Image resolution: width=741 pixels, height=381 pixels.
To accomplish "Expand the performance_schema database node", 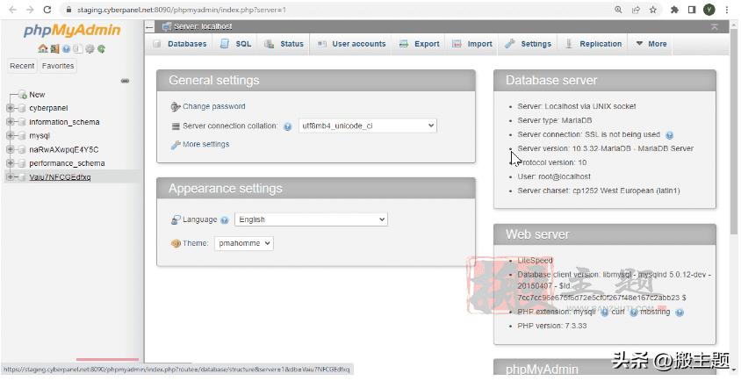I will [10, 163].
